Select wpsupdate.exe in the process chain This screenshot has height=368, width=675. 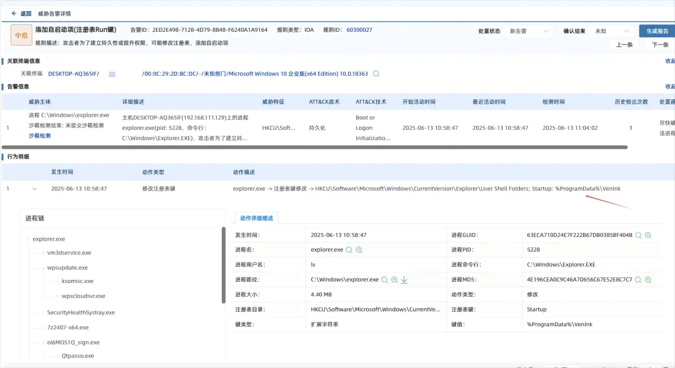coord(67,267)
